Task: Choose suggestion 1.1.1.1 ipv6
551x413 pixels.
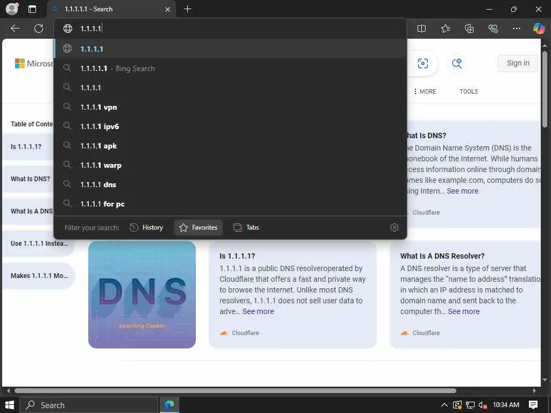Action: (x=230, y=126)
